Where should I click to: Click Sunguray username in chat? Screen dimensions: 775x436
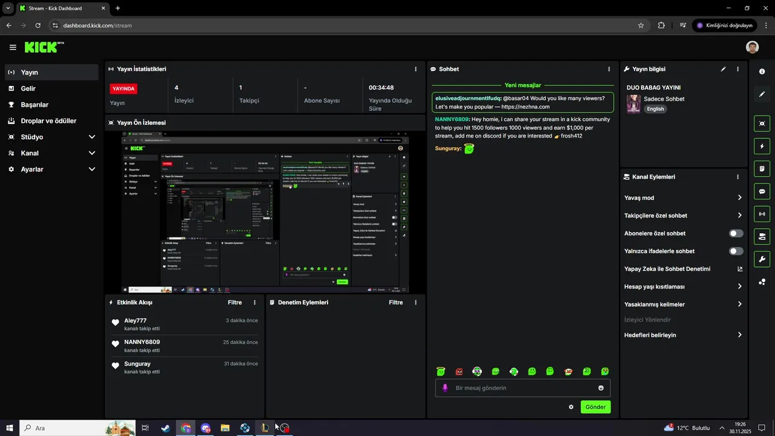tap(448, 148)
